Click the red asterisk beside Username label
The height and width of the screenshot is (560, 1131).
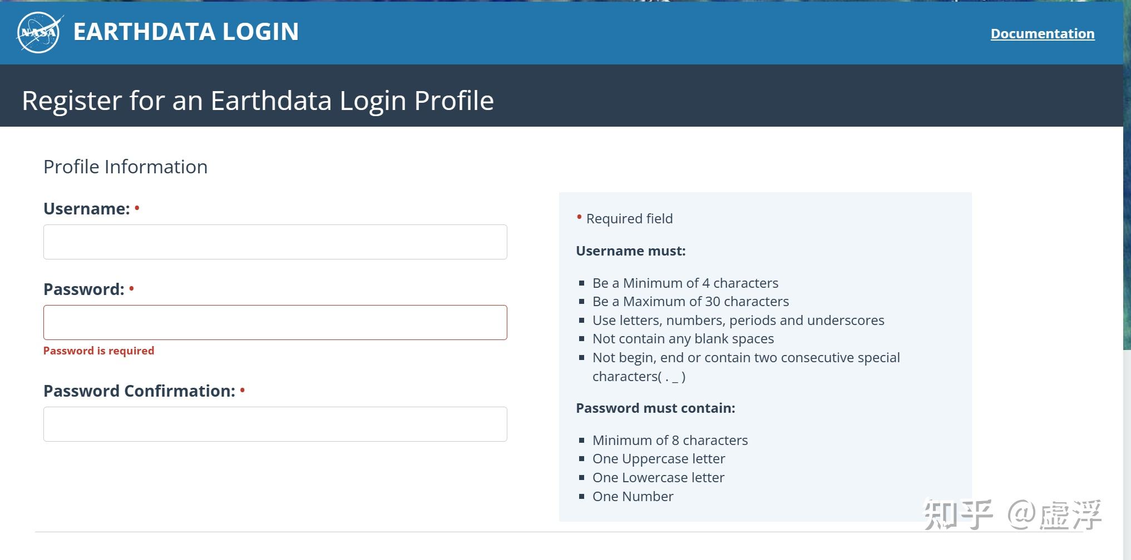point(137,208)
